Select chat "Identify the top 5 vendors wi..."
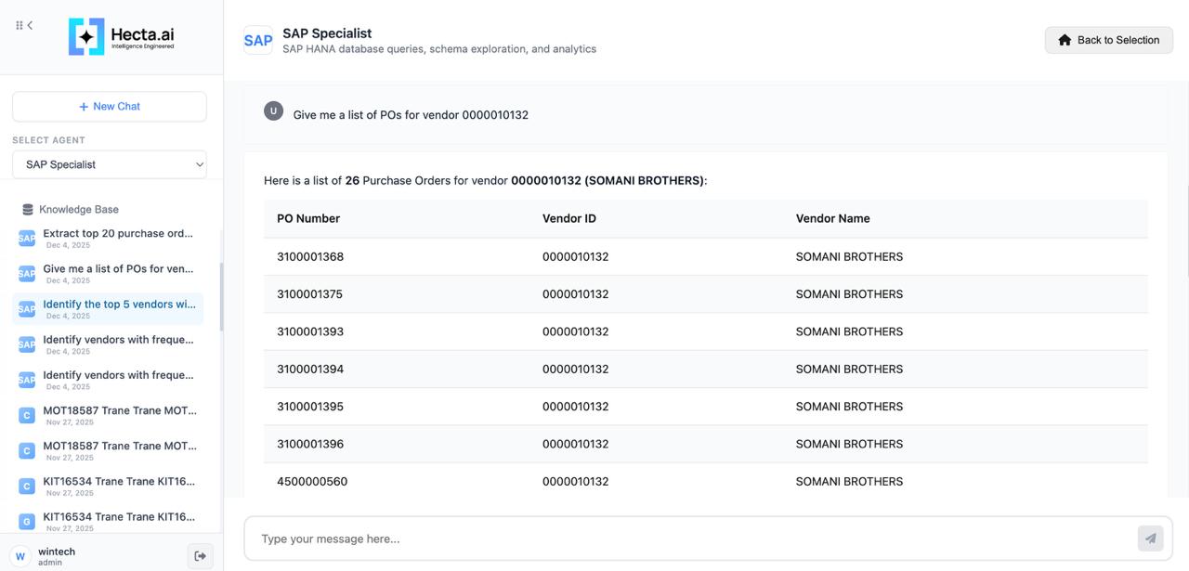 point(118,305)
